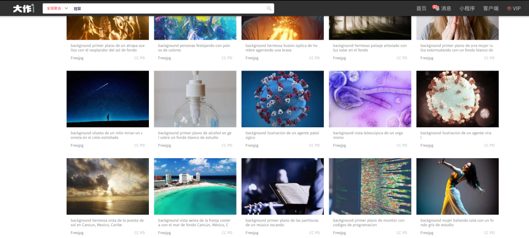This screenshot has width=529, height=238.
Task: Open messages bell with 32 badge
Action: 437,8
